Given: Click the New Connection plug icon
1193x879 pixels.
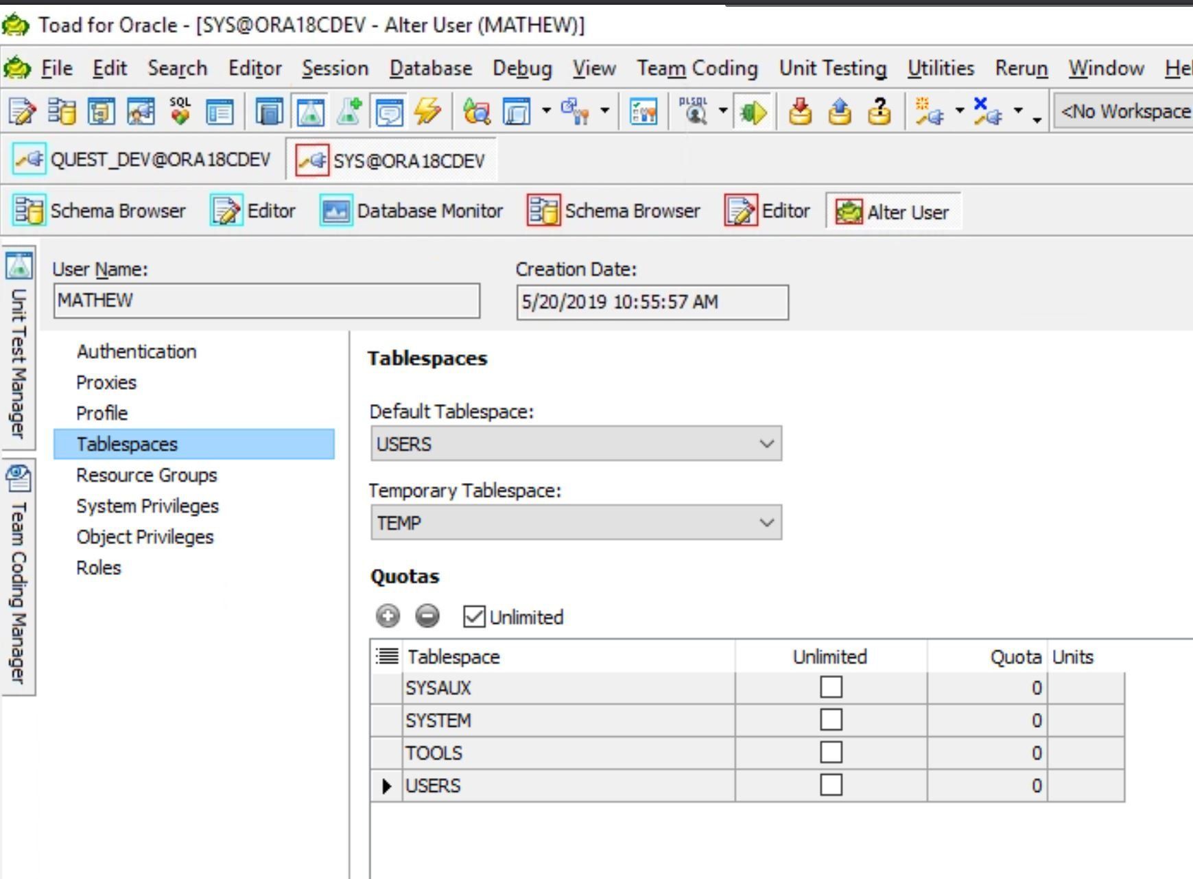Looking at the screenshot, I should point(929,111).
